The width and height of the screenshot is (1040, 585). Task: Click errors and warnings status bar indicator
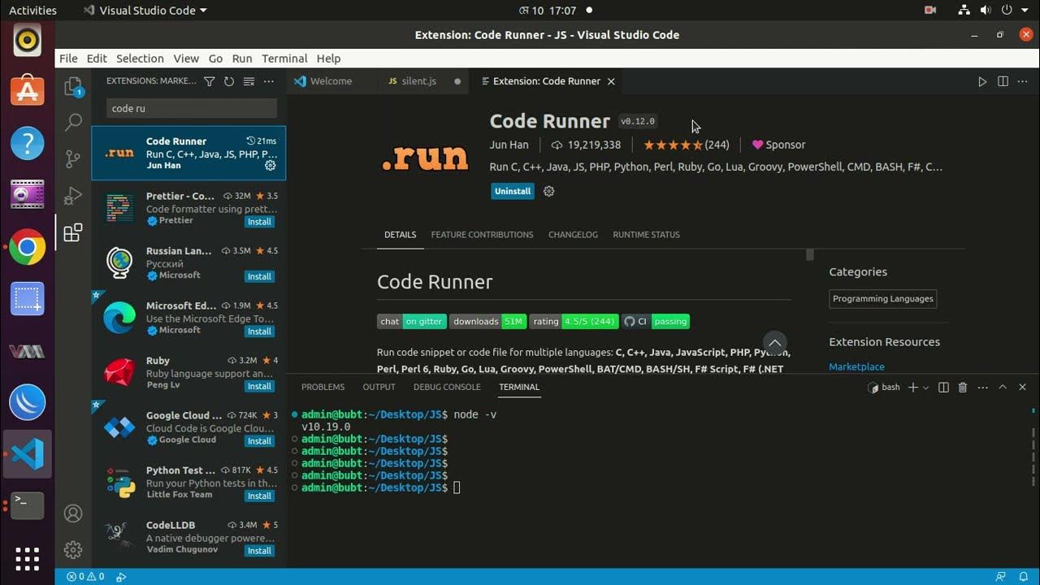pyautogui.click(x=85, y=577)
